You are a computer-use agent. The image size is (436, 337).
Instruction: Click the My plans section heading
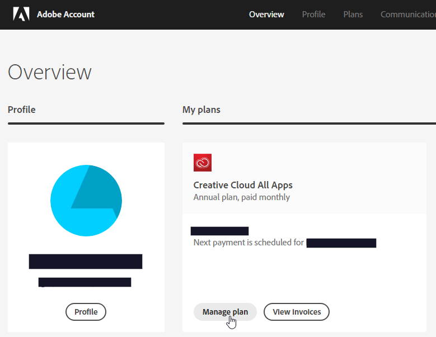(x=201, y=110)
